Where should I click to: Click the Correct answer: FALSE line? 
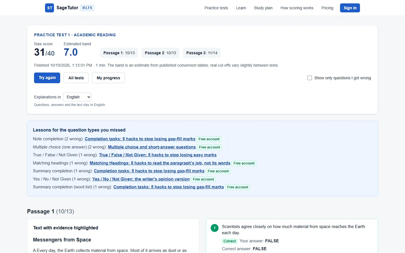point(244,249)
